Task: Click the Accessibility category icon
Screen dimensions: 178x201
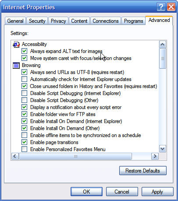Action: [16, 44]
